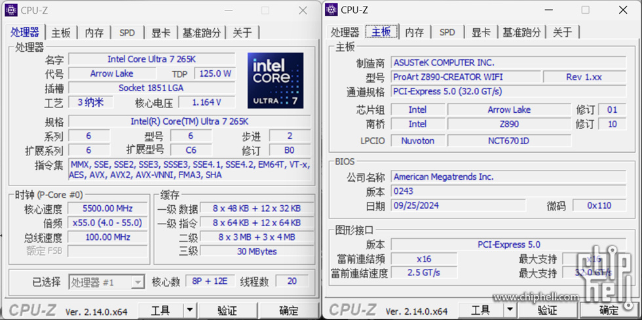Click ASUSTeK COMPUTER INC. manufacturer field

[508, 63]
